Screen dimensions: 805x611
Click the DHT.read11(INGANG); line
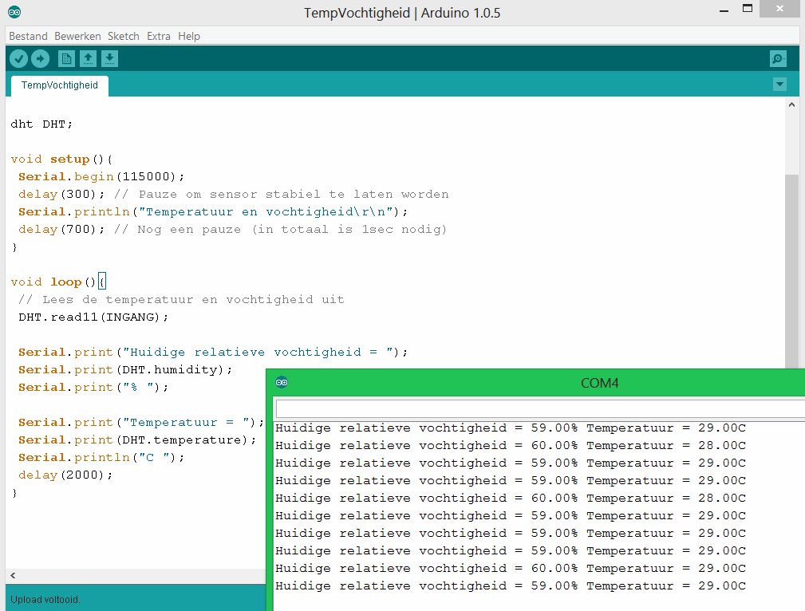(93, 317)
